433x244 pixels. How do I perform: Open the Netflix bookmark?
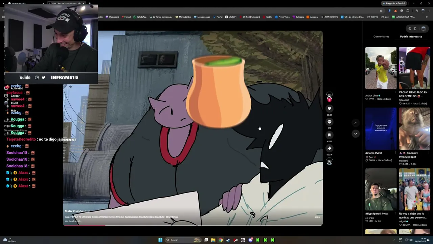click(267, 17)
